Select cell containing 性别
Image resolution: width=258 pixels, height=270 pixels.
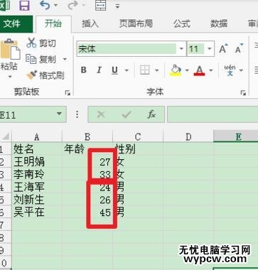click(138, 149)
